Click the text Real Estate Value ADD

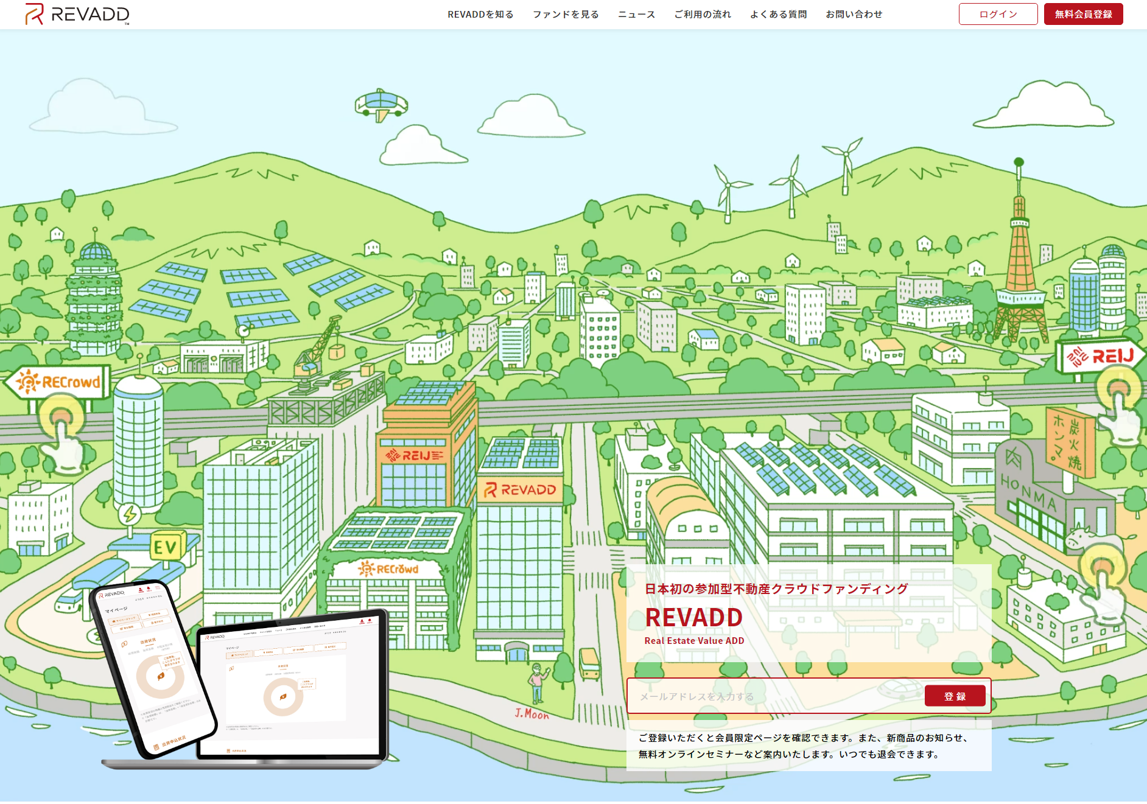[694, 641]
